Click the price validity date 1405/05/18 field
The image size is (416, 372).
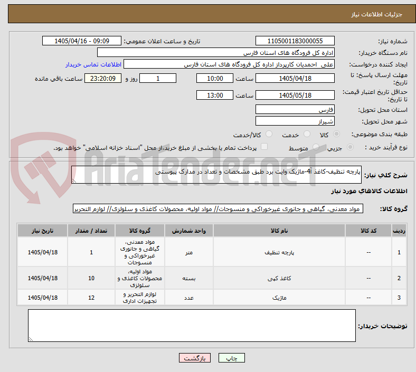click(295, 95)
